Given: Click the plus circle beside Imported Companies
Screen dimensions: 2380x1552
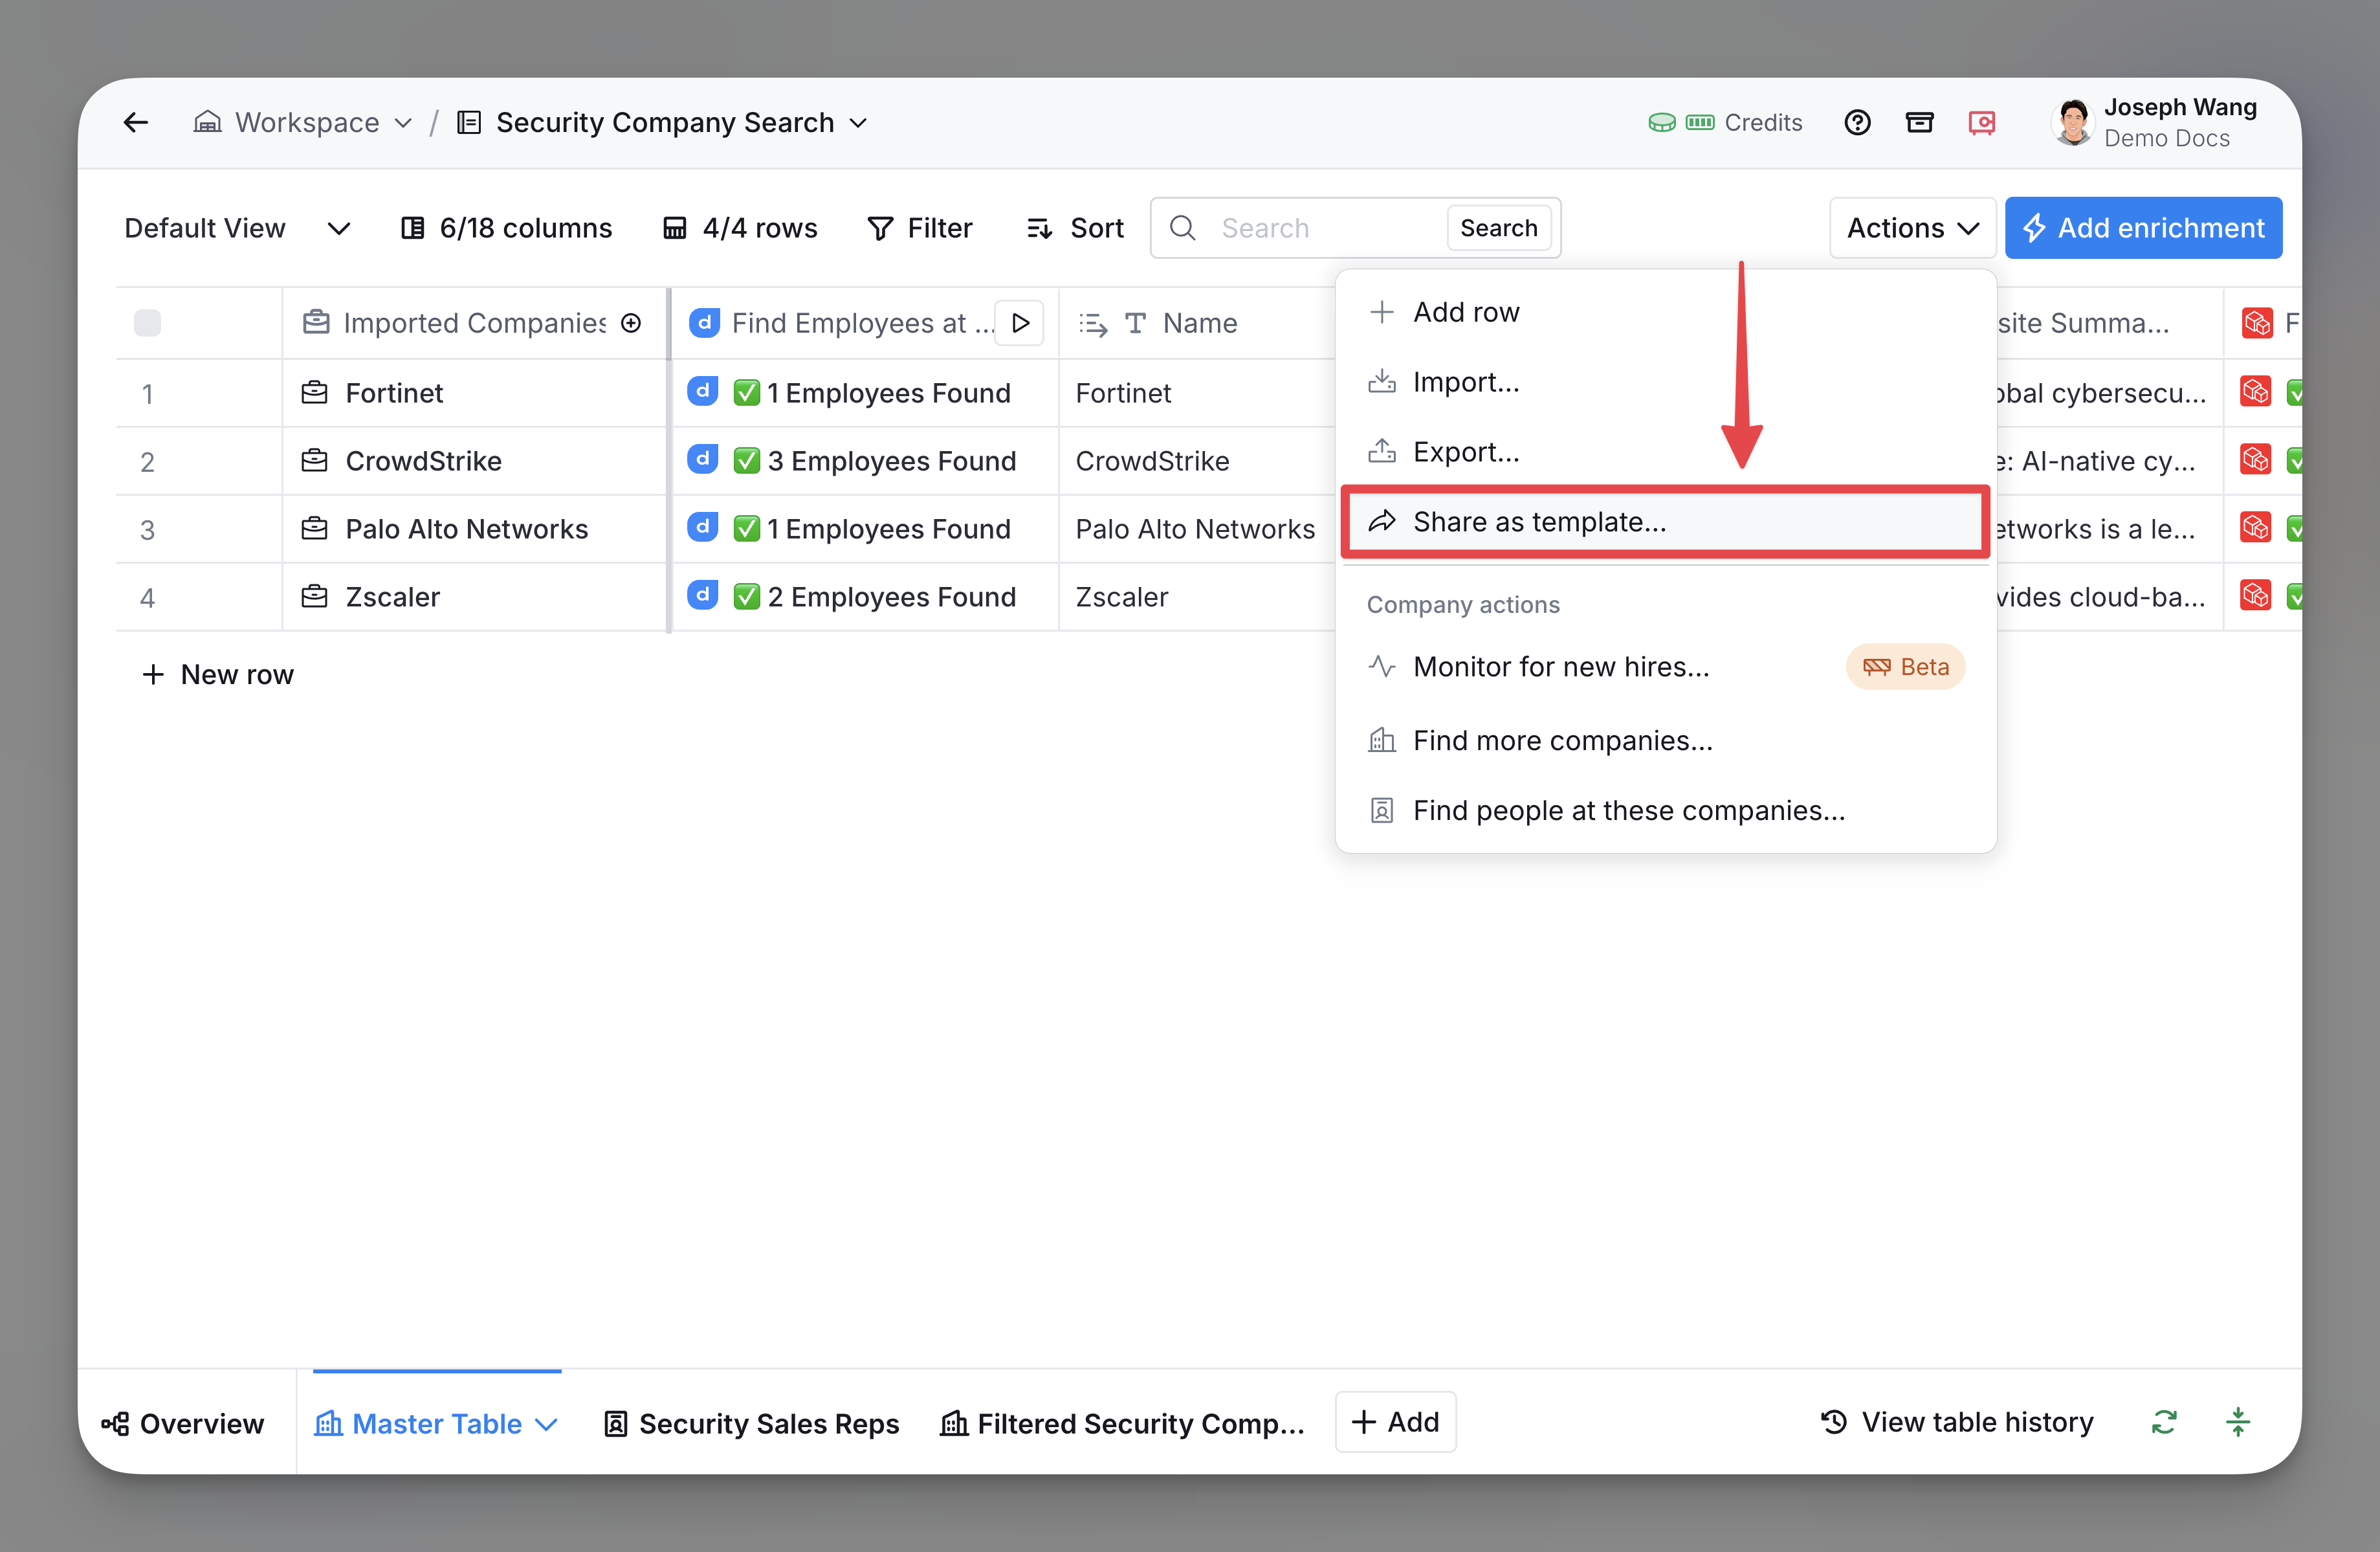Looking at the screenshot, I should click(631, 323).
